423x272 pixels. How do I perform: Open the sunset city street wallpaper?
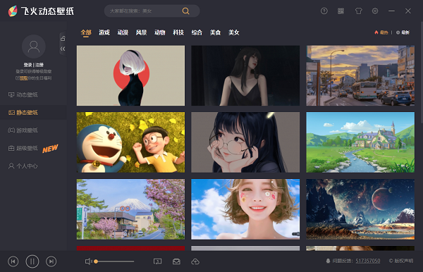click(360, 75)
